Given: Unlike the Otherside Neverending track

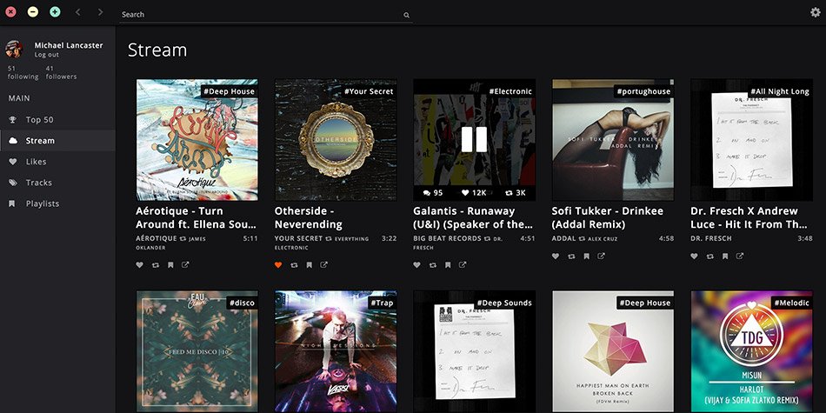Looking at the screenshot, I should (x=278, y=265).
